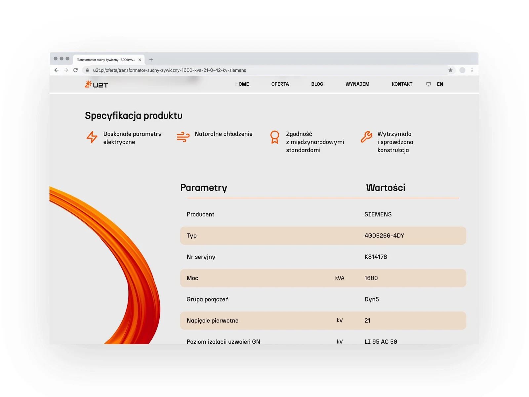Click the lightning bolt icon

click(x=92, y=137)
